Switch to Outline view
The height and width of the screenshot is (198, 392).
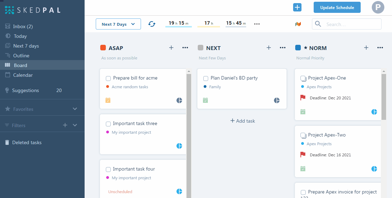[42, 56]
